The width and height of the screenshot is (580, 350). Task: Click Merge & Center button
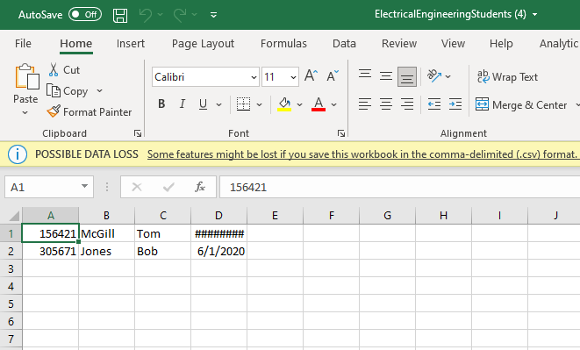(521, 105)
